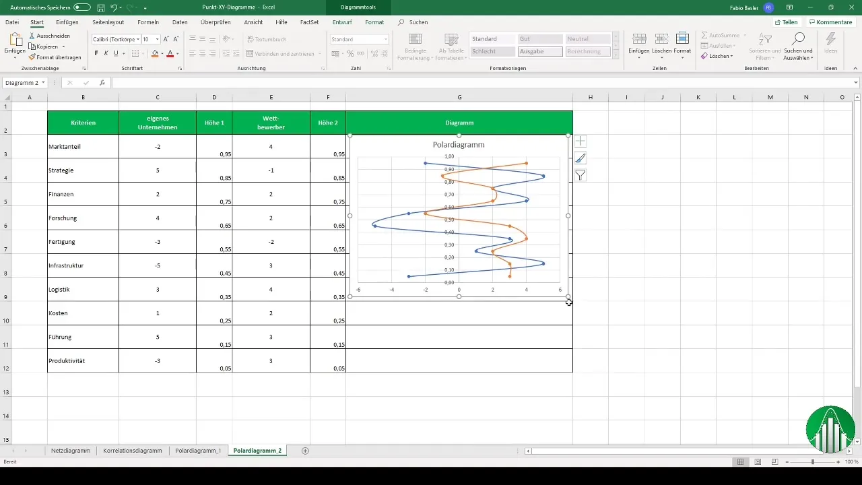Toggle italic formatting (K)

(106, 53)
